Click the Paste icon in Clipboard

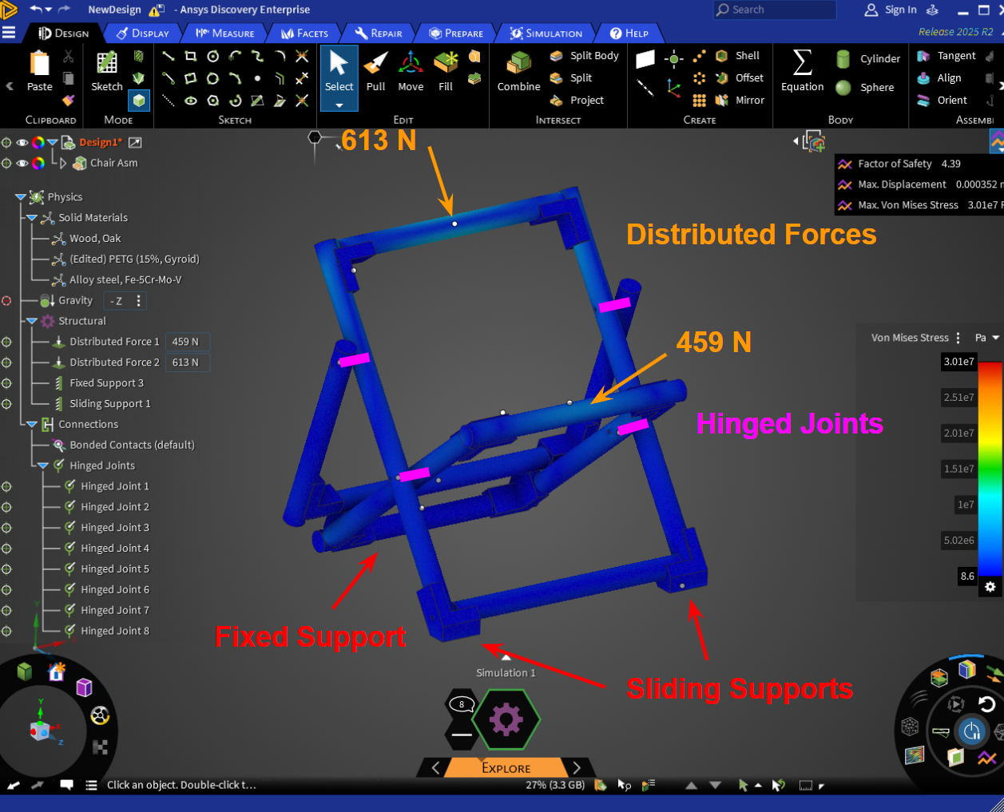tap(39, 63)
